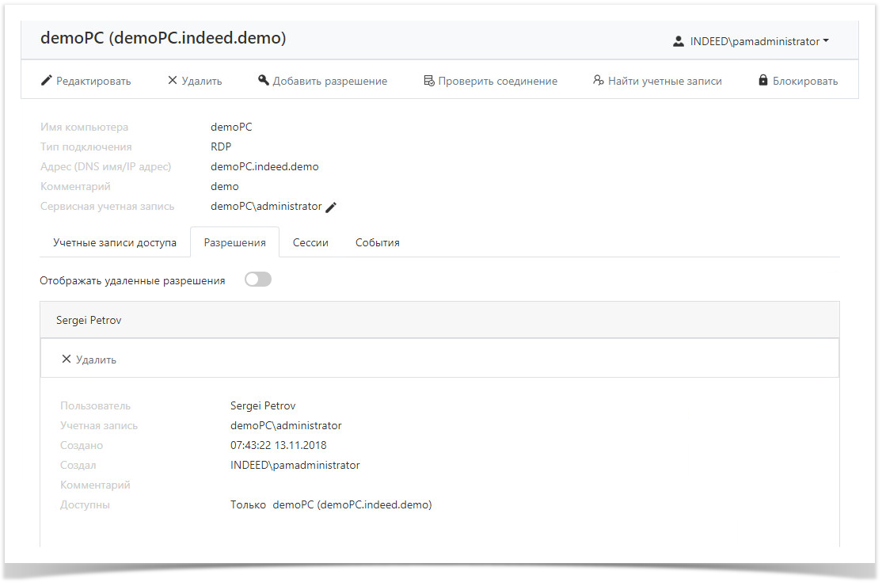Click the user avatar icon in header
Image resolution: width=886 pixels, height=586 pixels.
679,42
